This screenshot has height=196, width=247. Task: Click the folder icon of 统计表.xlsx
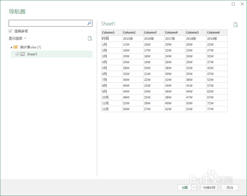[16, 47]
